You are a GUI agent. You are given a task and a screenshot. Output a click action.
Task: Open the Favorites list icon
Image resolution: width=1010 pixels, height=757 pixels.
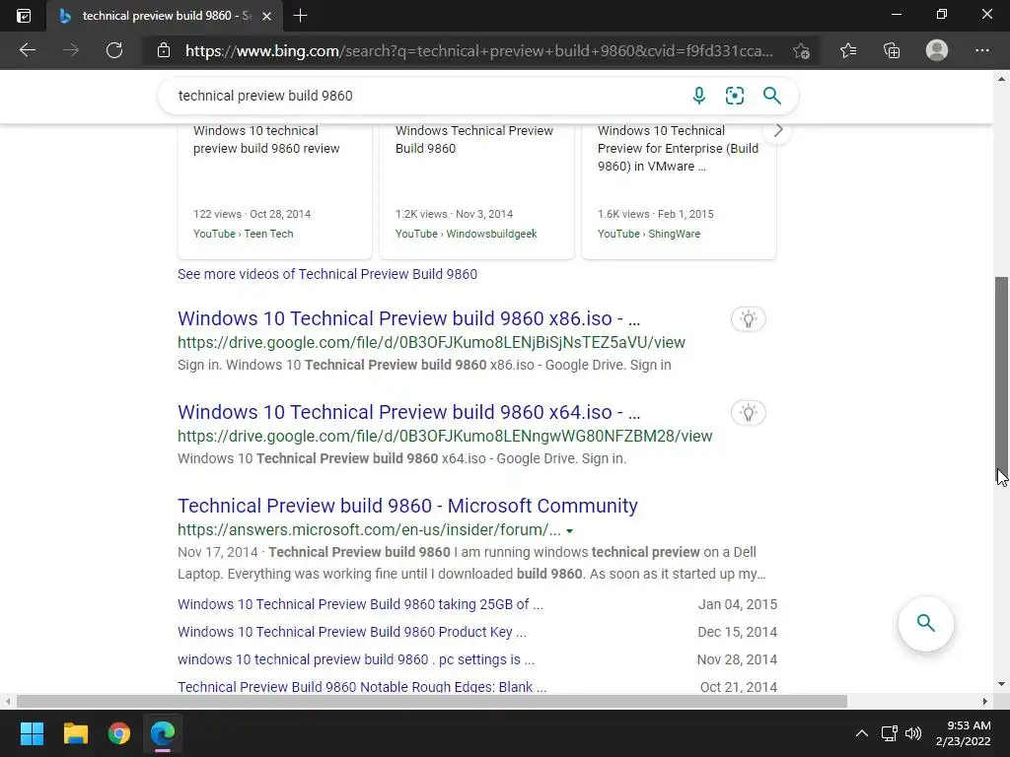[847, 50]
